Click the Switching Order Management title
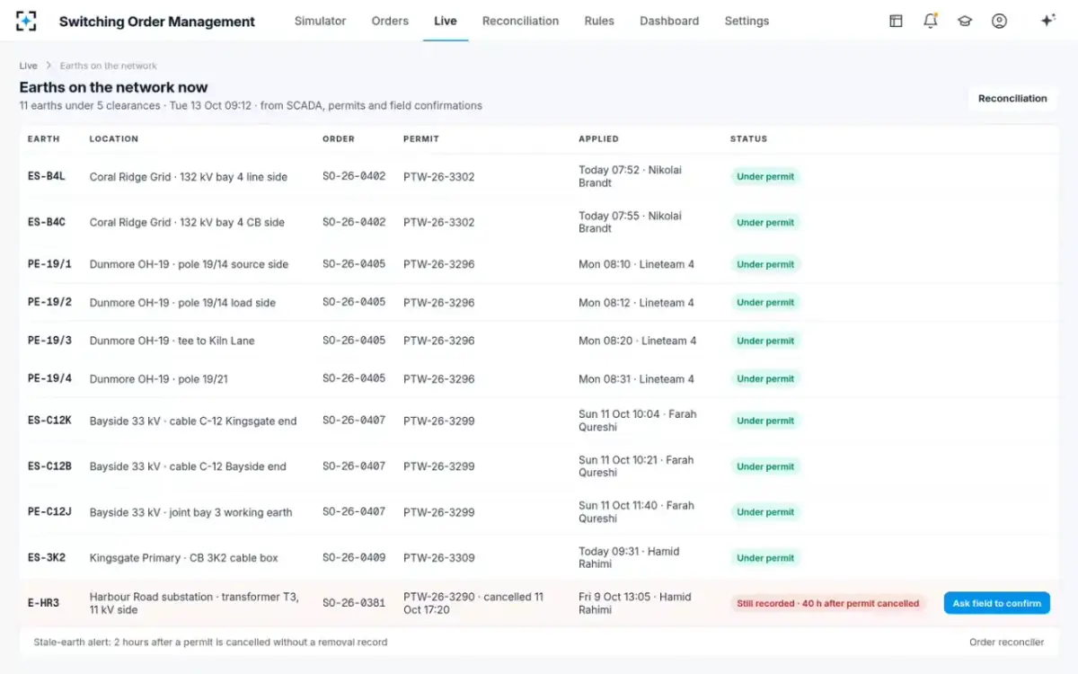Image resolution: width=1078 pixels, height=674 pixels. pos(157,22)
